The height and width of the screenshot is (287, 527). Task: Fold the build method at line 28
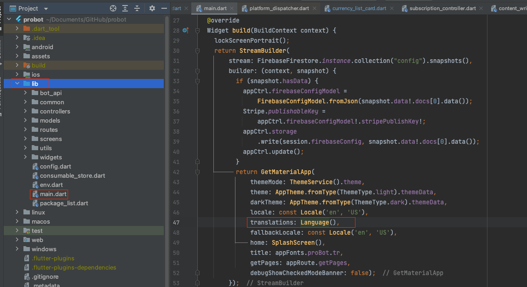click(197, 31)
